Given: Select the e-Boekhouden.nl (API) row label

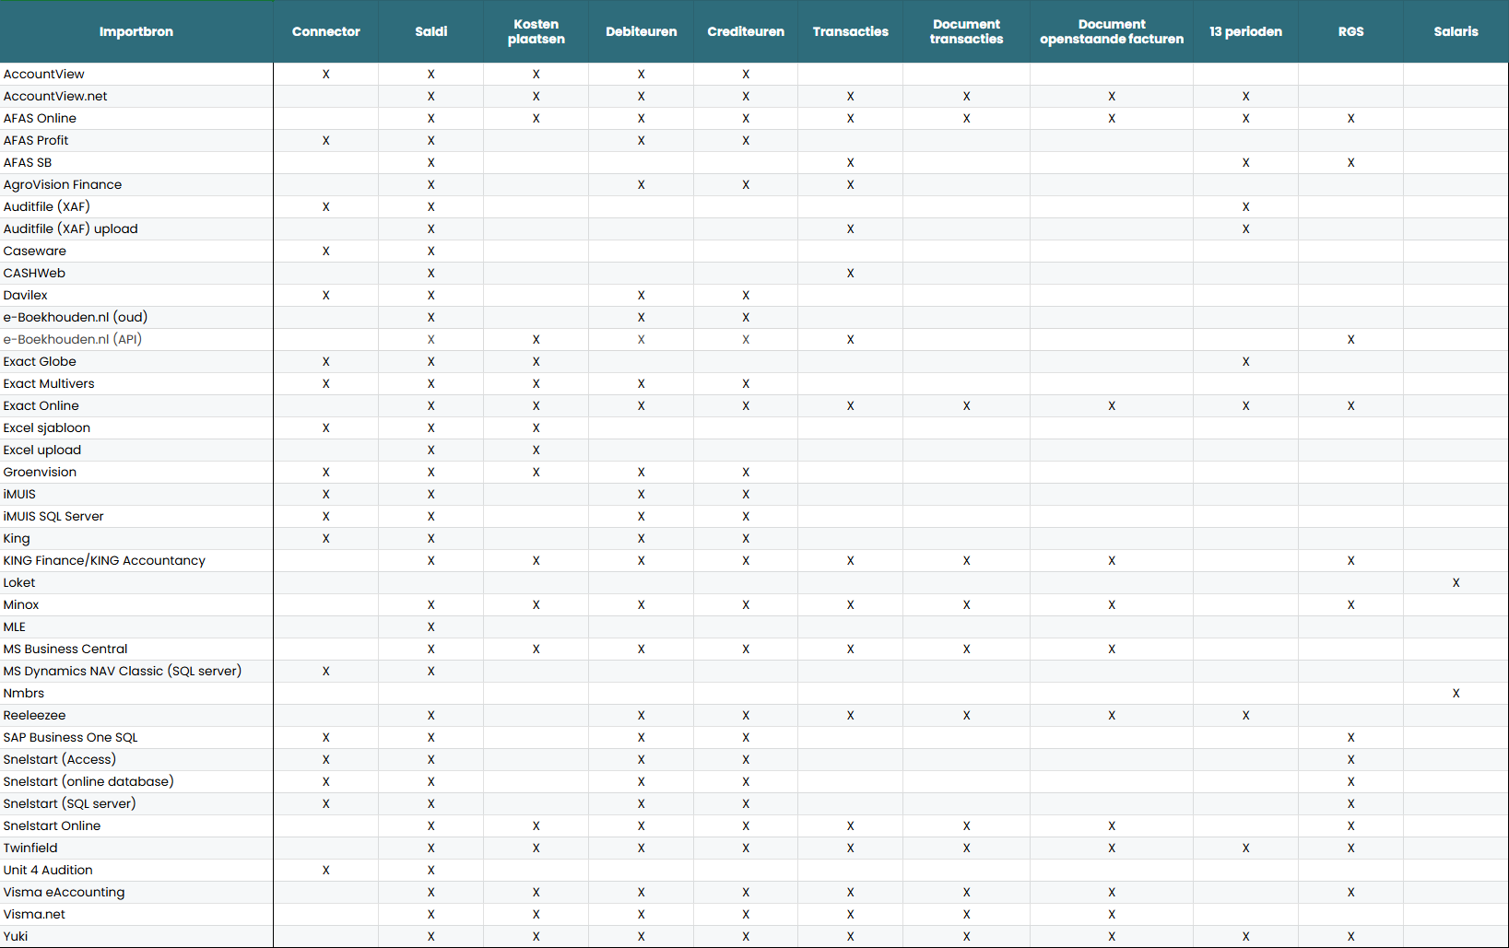Looking at the screenshot, I should coord(73,339).
